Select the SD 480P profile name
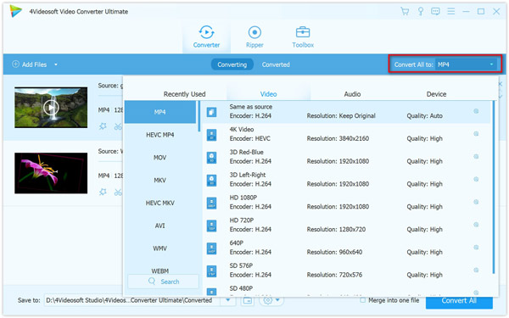The height and width of the screenshot is (318, 509). (241, 288)
